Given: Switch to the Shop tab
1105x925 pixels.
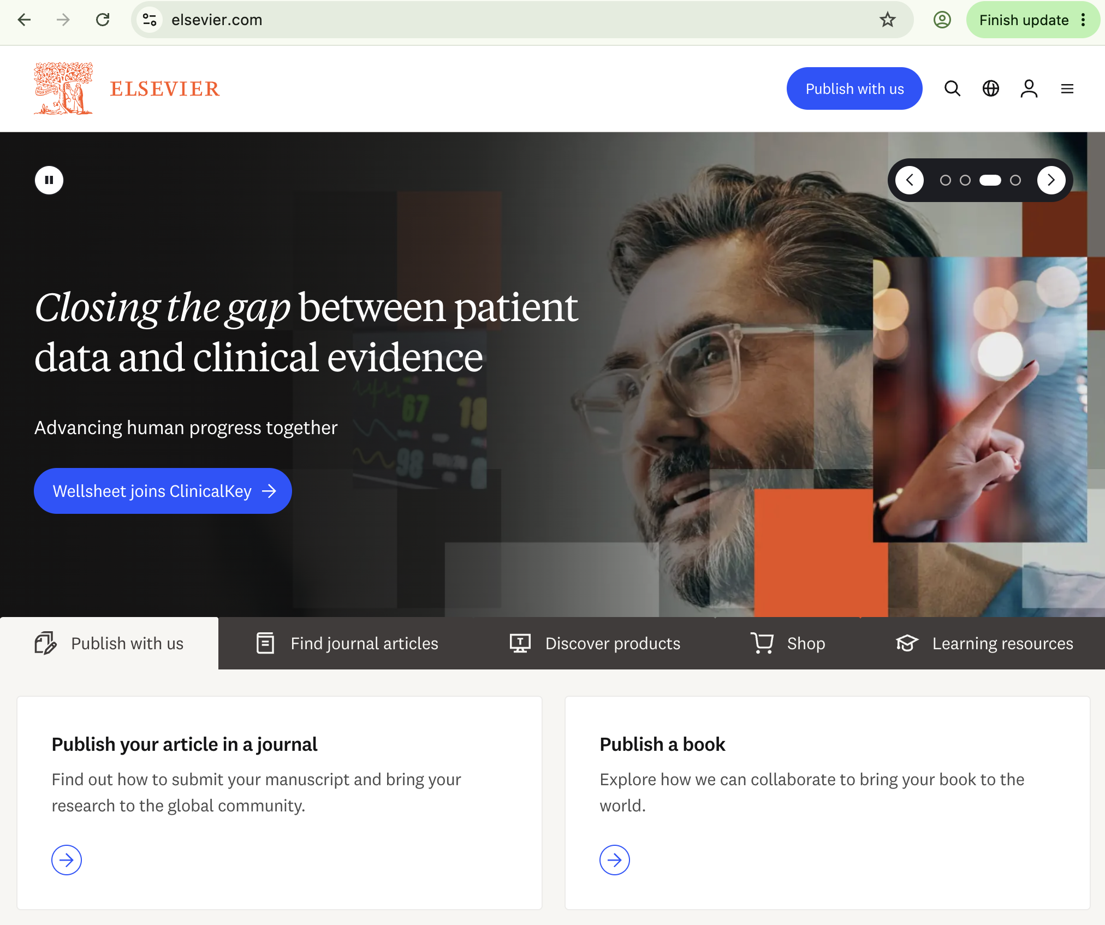Looking at the screenshot, I should click(788, 643).
